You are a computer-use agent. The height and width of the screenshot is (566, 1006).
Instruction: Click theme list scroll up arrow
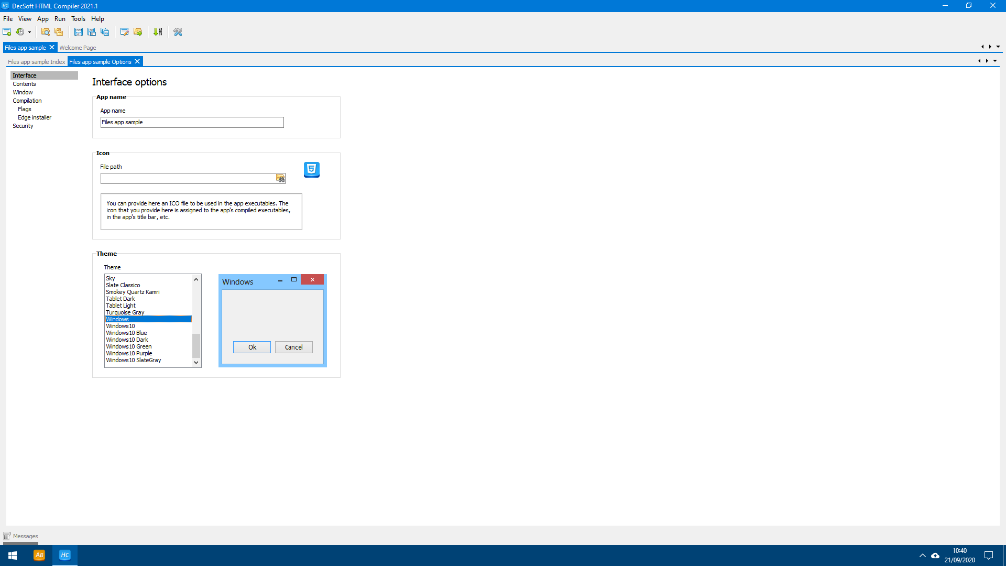coord(196,279)
